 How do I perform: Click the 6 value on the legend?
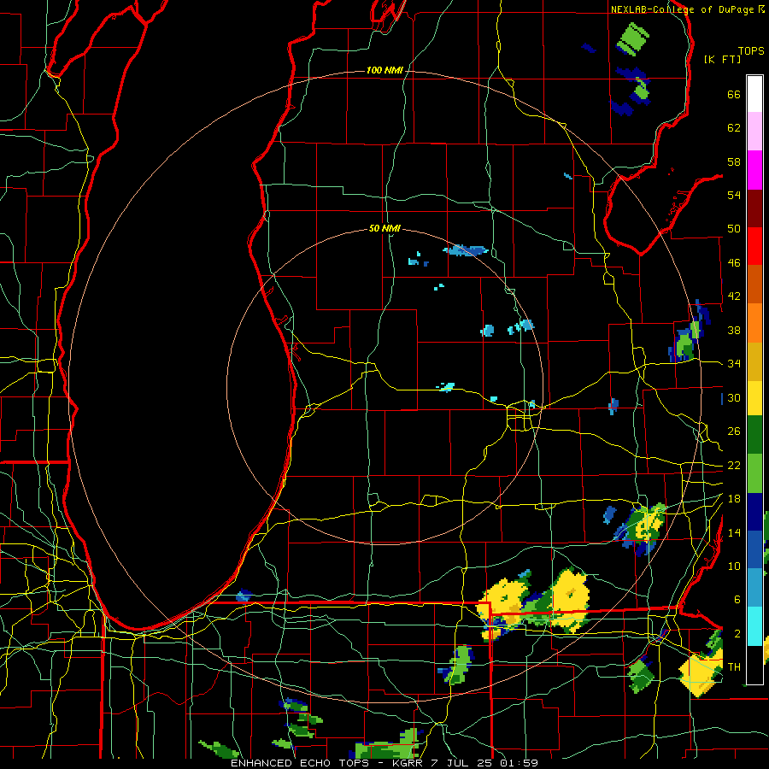point(737,600)
